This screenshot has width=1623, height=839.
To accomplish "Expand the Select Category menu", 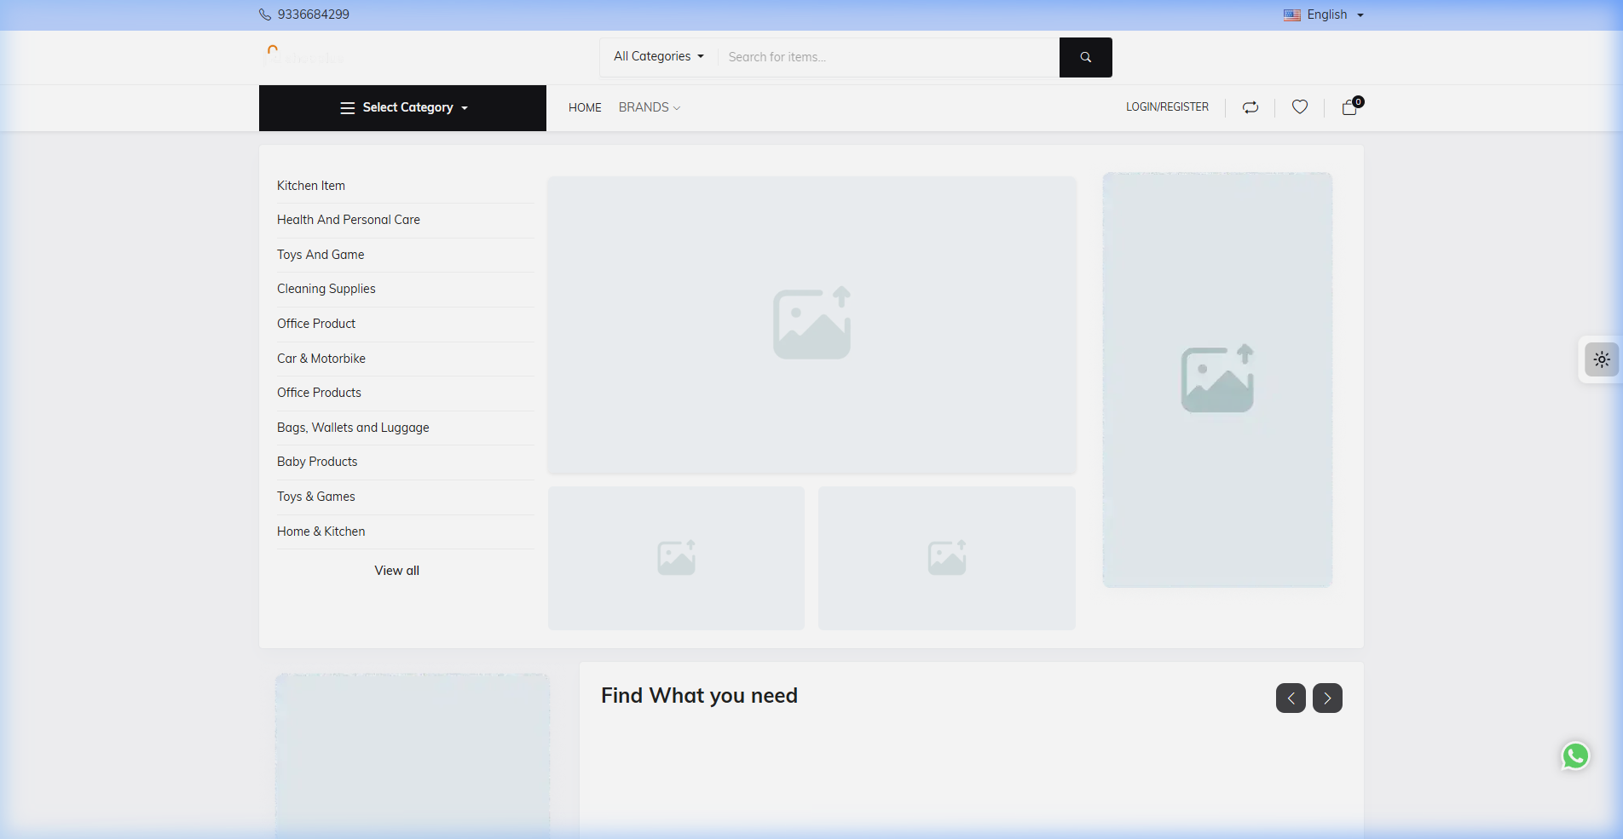I will coord(403,108).
